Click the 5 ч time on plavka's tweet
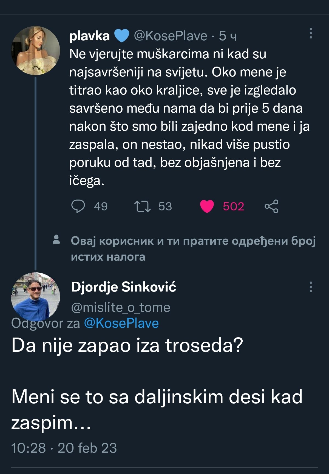 pos(228,36)
